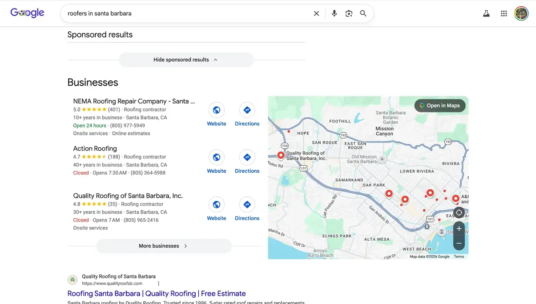The width and height of the screenshot is (536, 304).
Task: Open Google Lens image search icon
Action: [349, 13]
